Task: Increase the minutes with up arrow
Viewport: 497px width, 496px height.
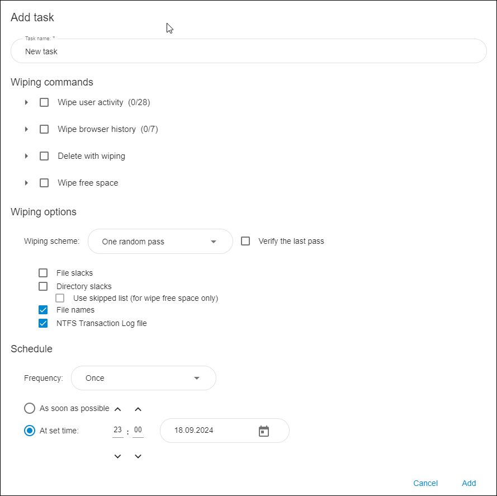Action: [x=138, y=409]
